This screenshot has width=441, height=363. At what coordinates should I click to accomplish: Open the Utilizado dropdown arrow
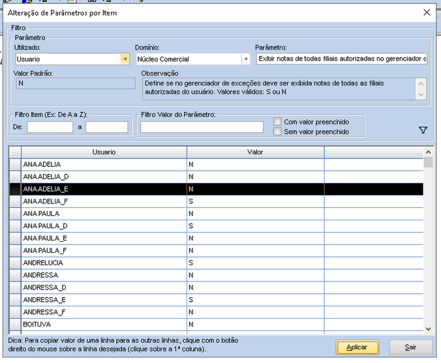coord(125,59)
